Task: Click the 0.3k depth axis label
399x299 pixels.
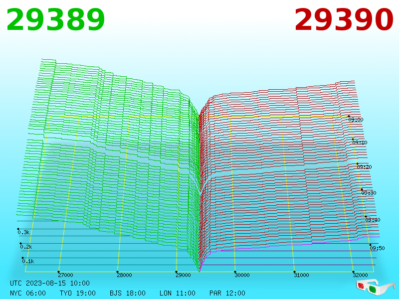Action: coord(23,232)
